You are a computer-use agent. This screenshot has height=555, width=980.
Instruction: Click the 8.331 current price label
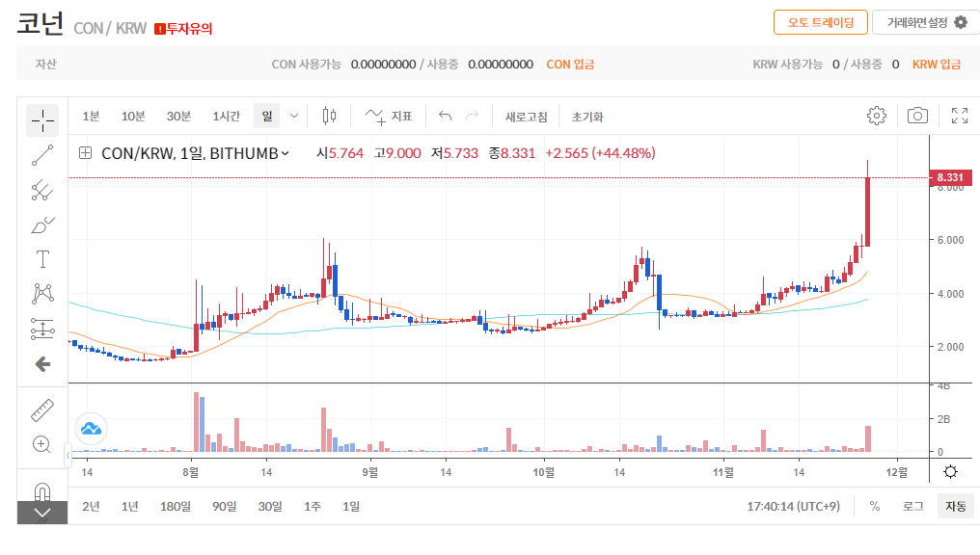pos(951,178)
